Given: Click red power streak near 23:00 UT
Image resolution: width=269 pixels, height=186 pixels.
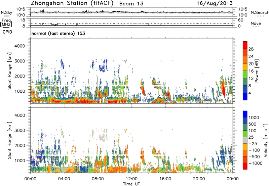Looking at the screenshot, I should click(223, 89).
